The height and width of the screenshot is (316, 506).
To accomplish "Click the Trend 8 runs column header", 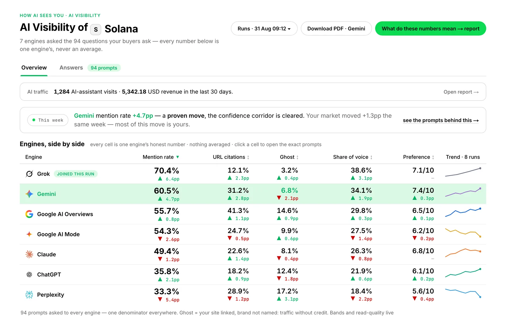I will [x=463, y=157].
